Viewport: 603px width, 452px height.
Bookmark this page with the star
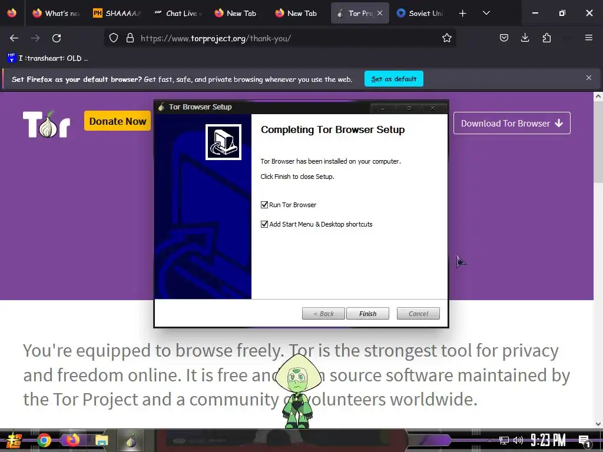point(446,38)
